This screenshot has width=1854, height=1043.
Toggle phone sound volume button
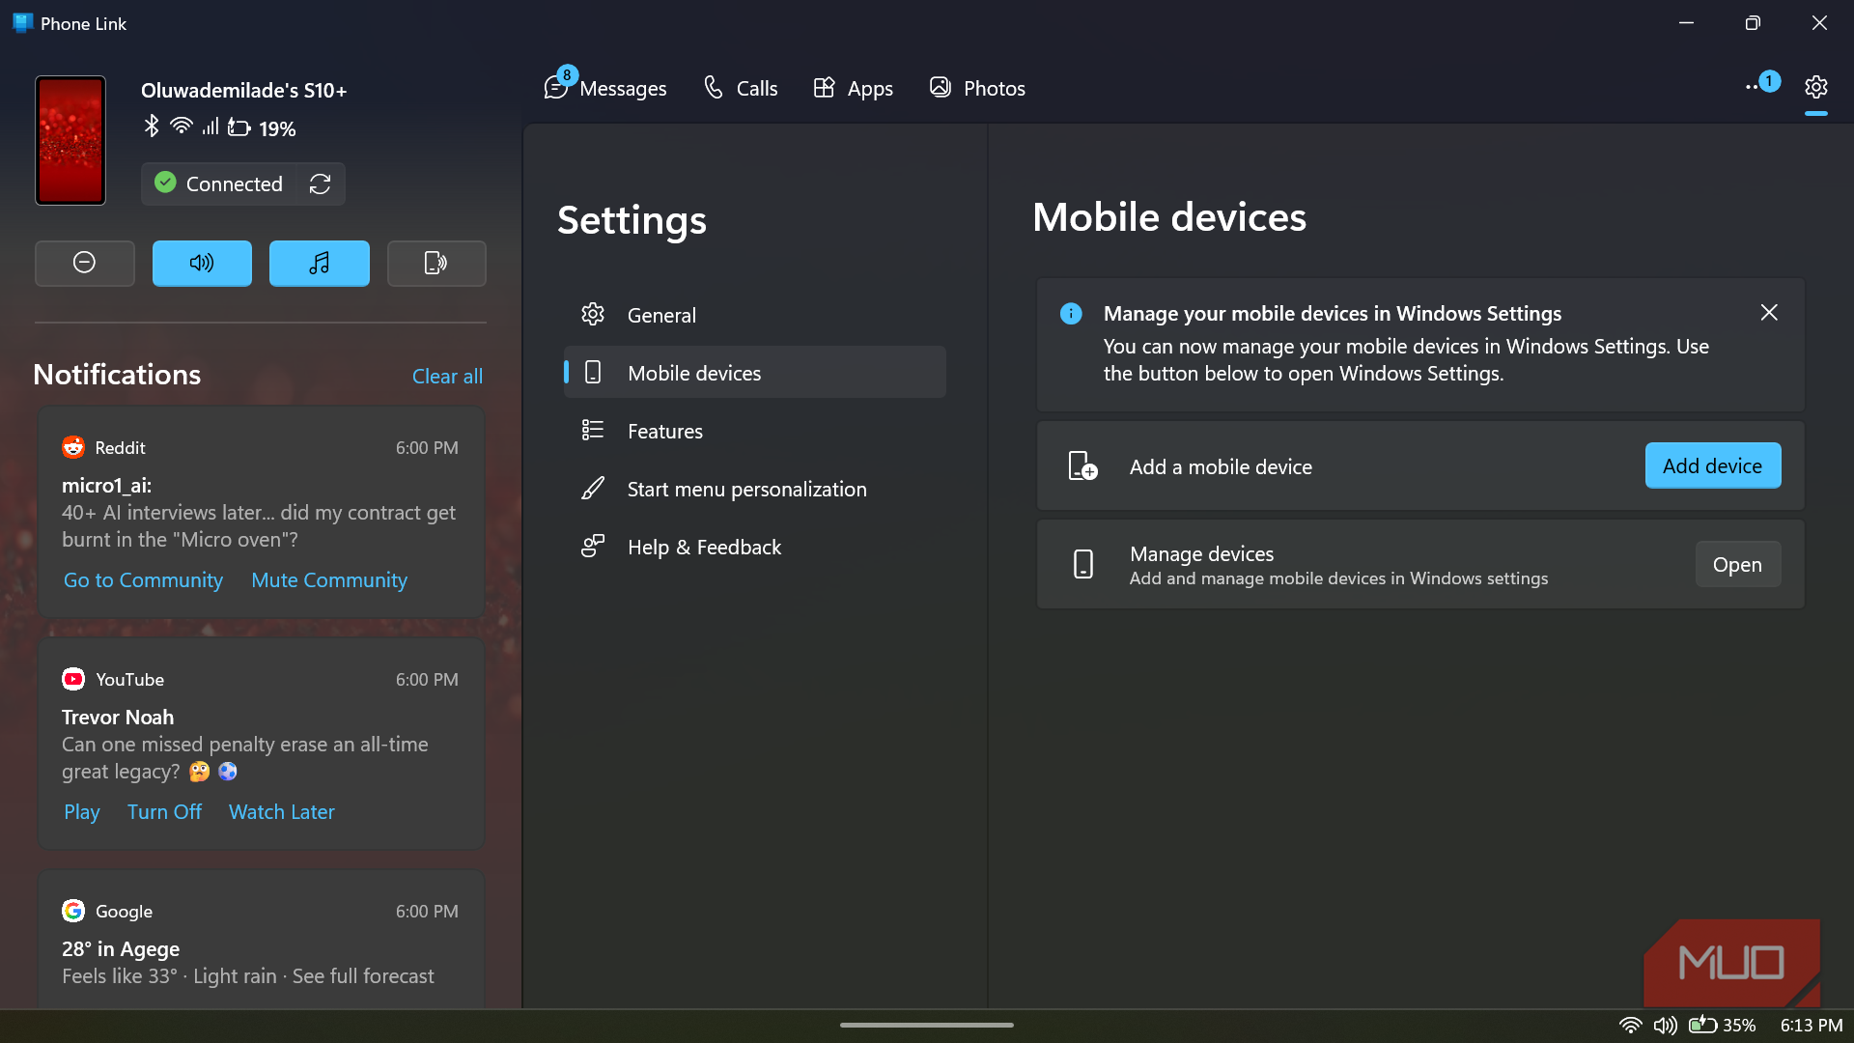point(202,263)
